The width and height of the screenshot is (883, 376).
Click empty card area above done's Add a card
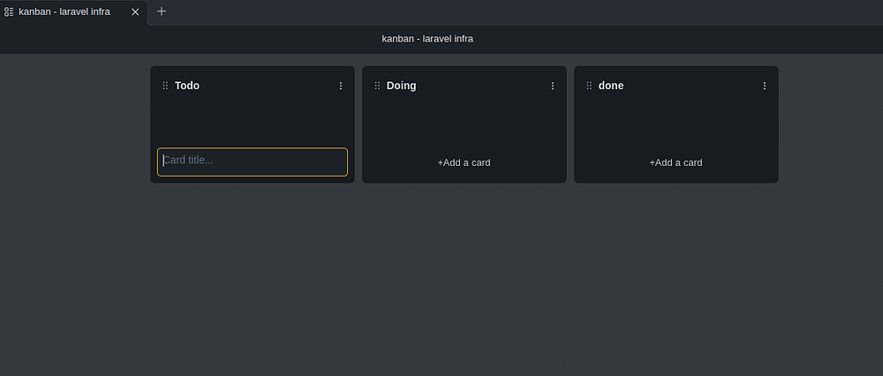click(x=675, y=124)
